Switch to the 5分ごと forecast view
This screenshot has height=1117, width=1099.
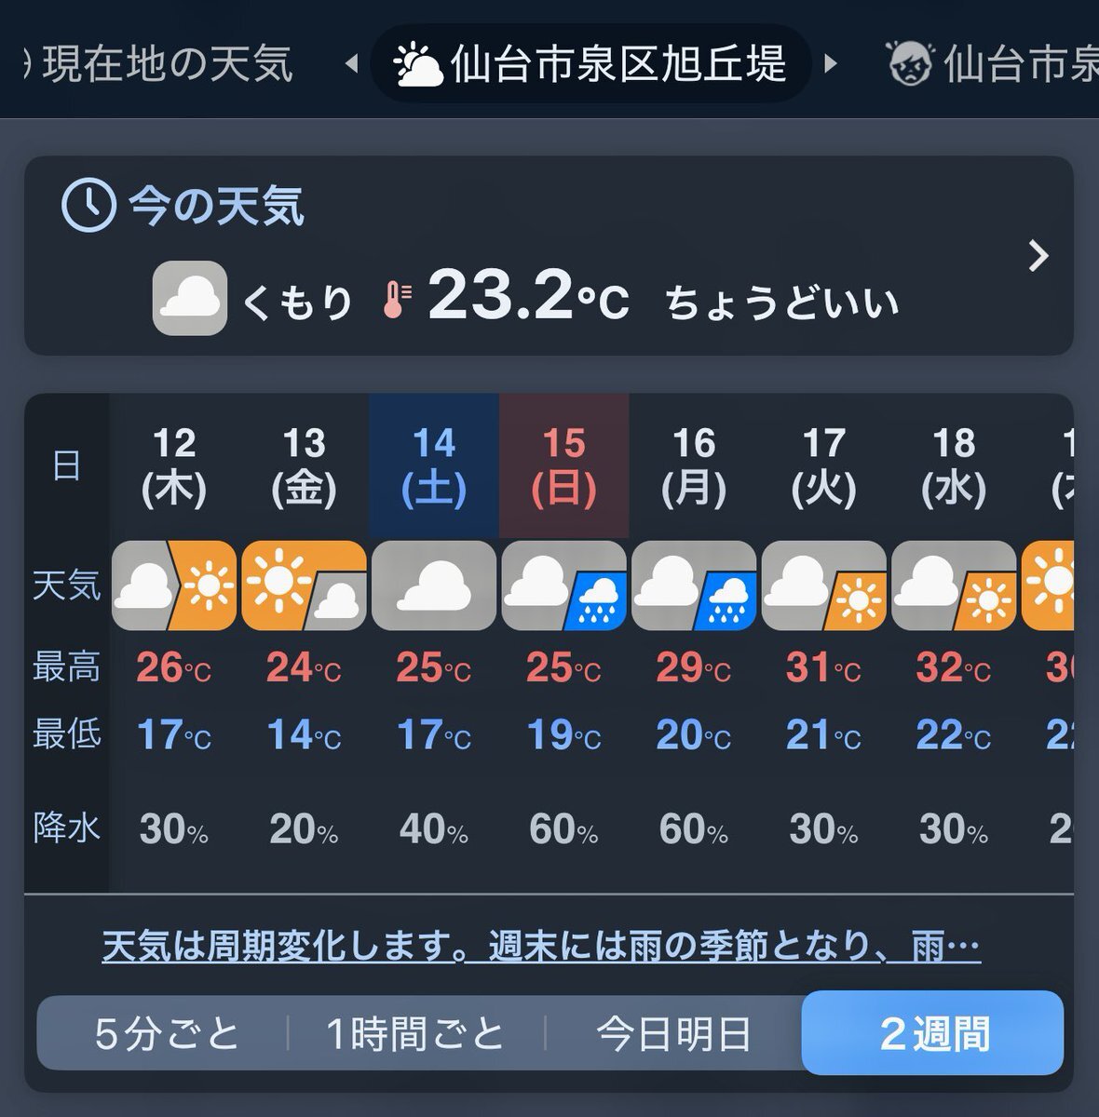pyautogui.click(x=167, y=1034)
